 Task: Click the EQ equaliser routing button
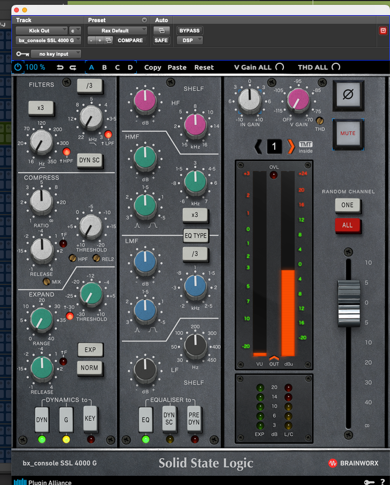click(x=146, y=420)
